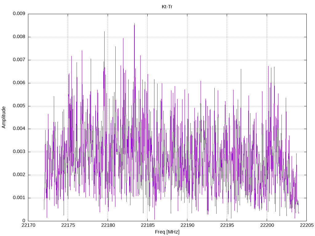The height and width of the screenshot is (236, 315).
Task: Click the 0.005 y-axis tick label
Action: point(19,106)
